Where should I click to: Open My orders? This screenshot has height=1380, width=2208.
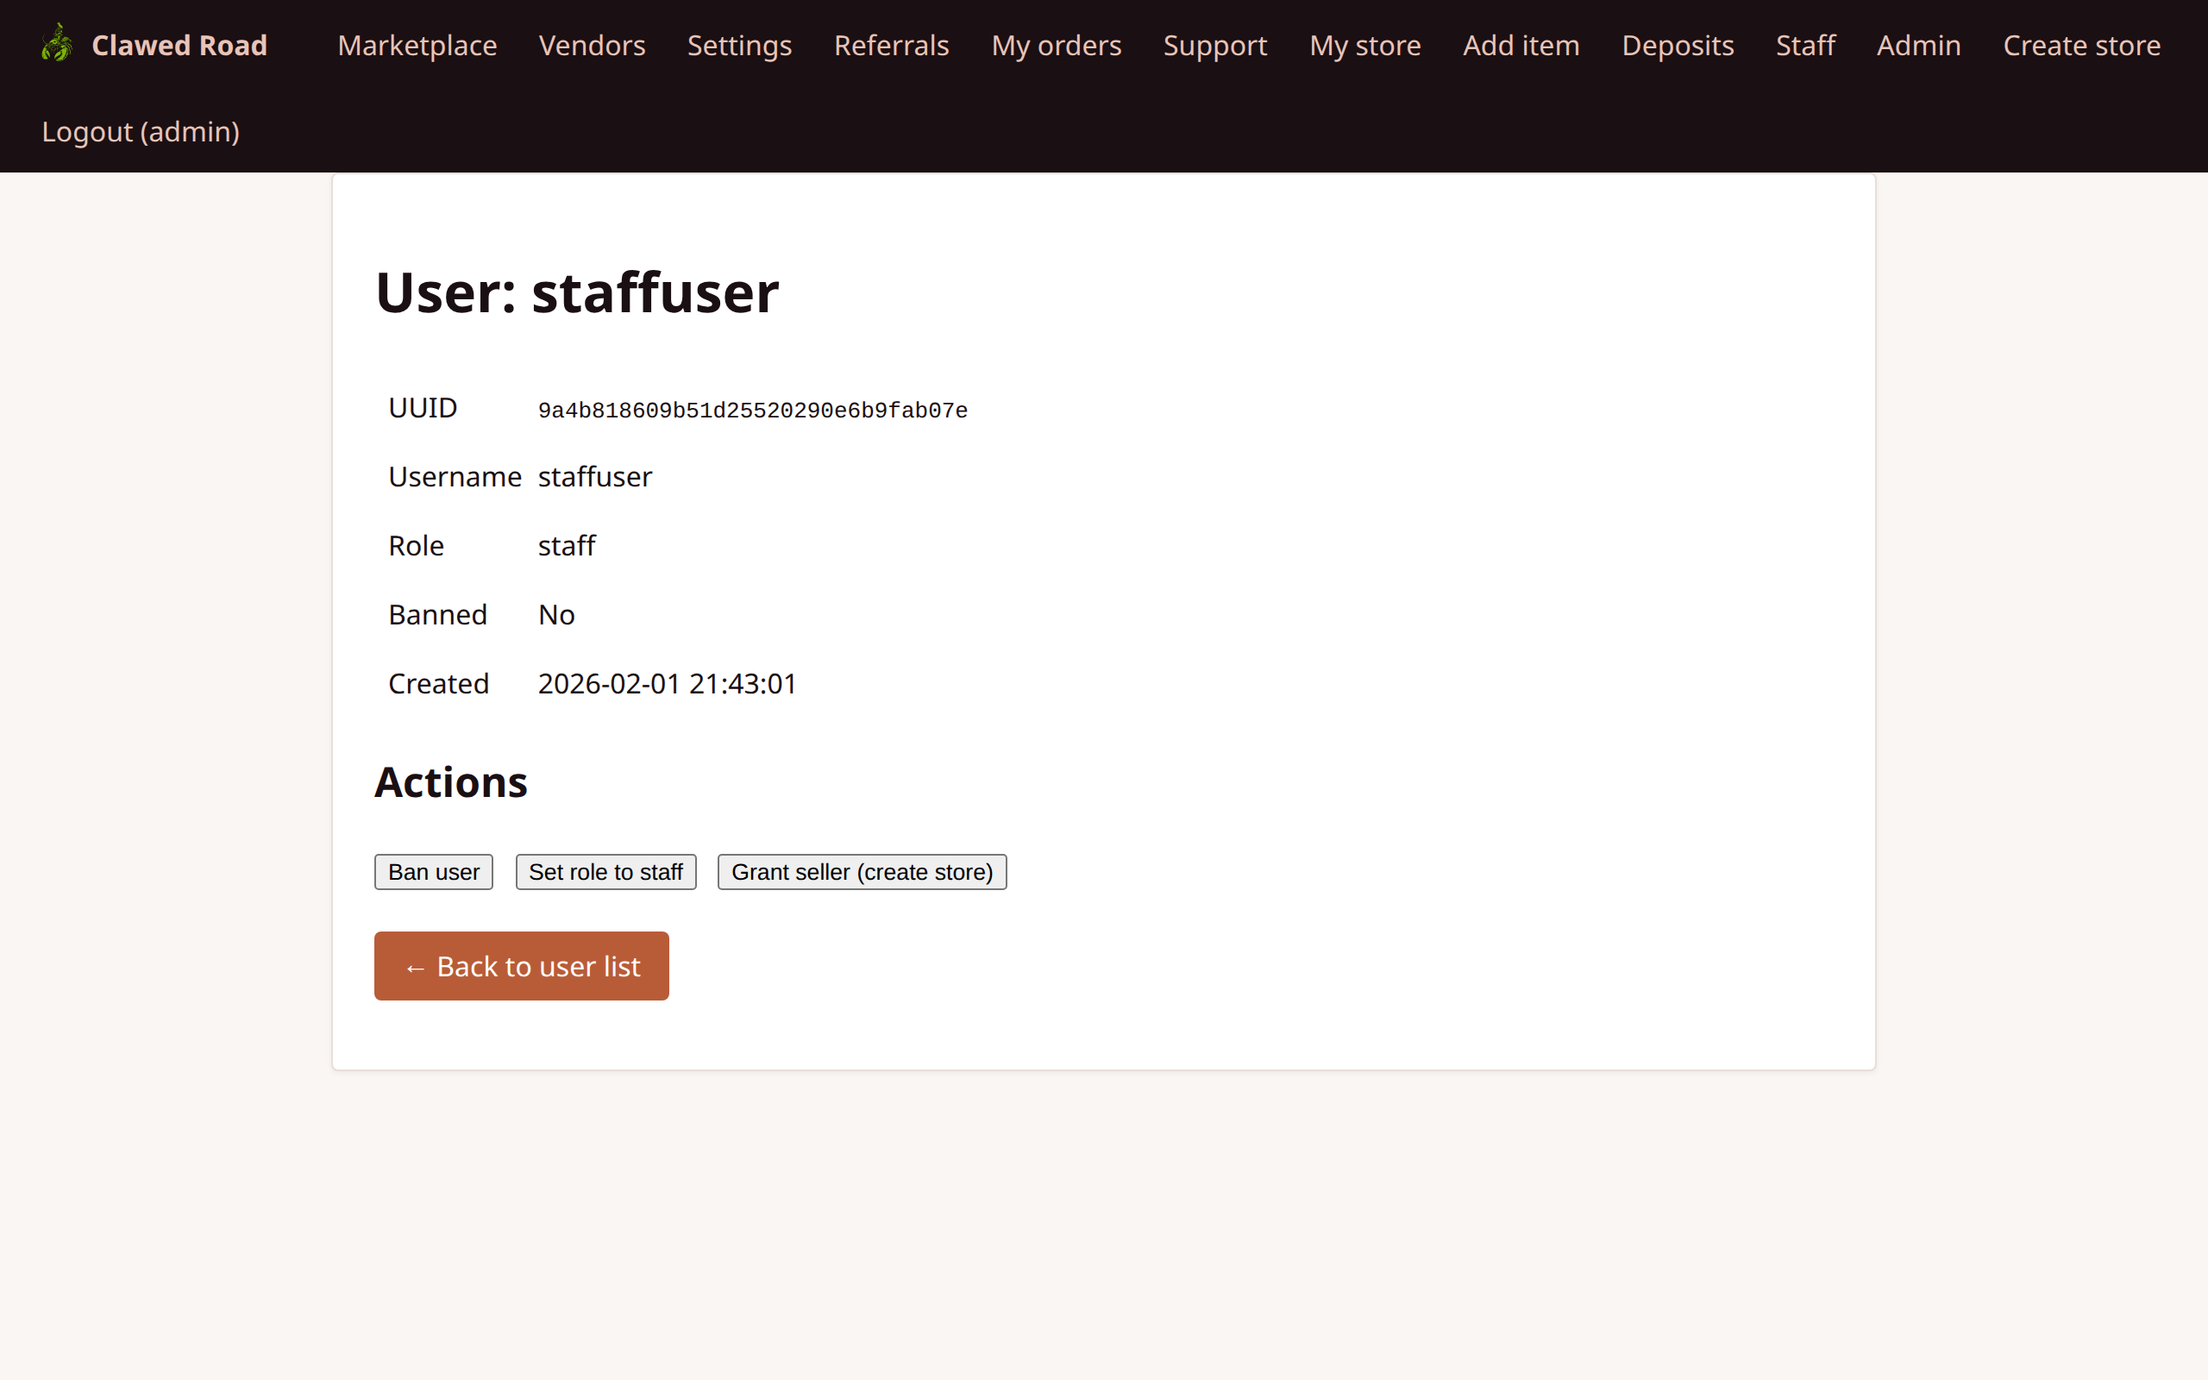pyautogui.click(x=1056, y=45)
